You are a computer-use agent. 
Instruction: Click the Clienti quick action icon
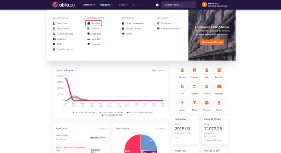tap(219, 103)
